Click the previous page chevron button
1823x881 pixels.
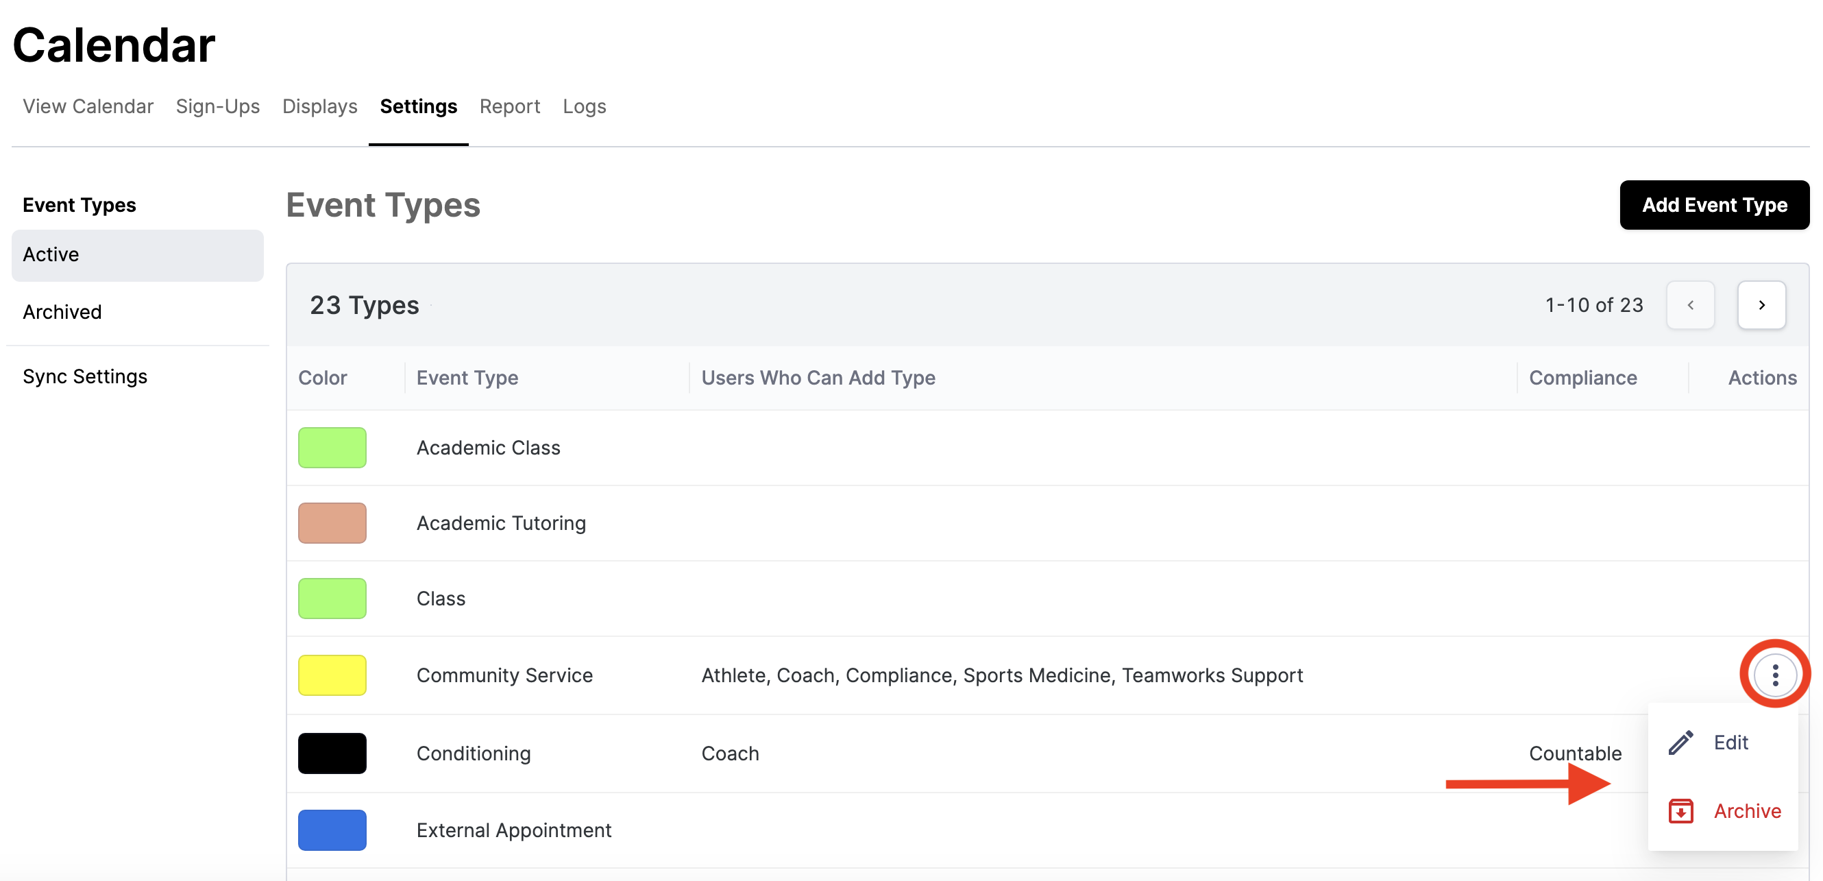click(1690, 305)
